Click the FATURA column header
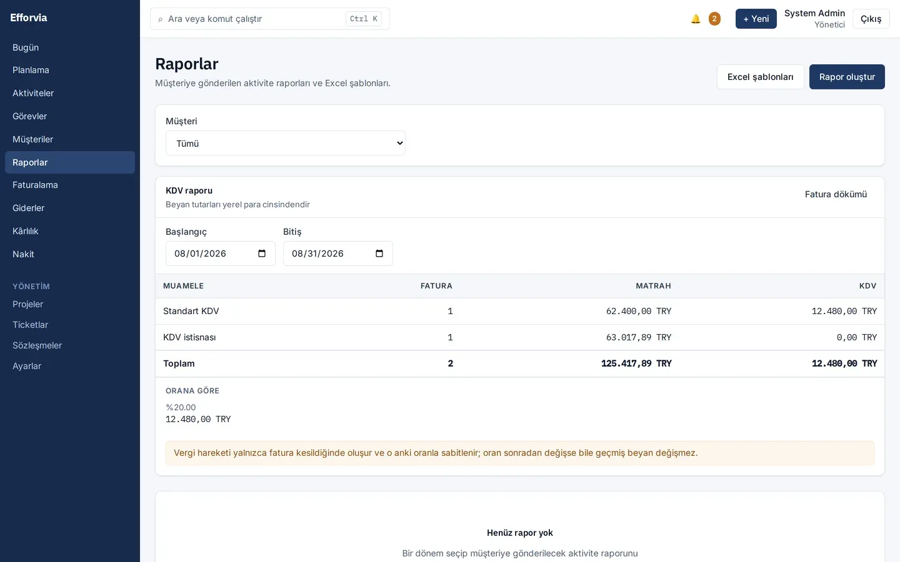900x562 pixels. tap(436, 286)
